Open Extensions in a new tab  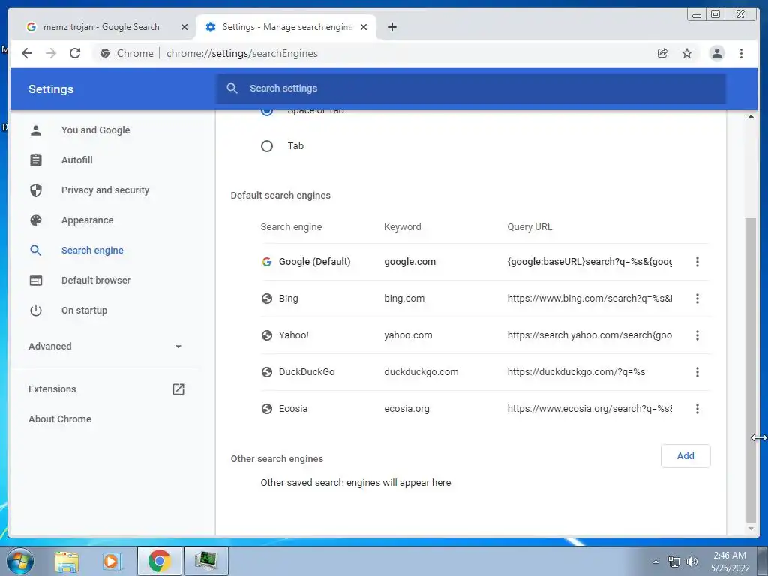(105, 389)
